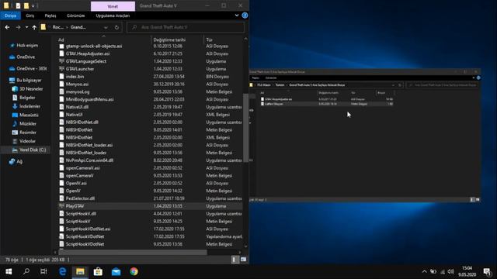The width and height of the screenshot is (497, 279).
Task: Select the MiniBodyguardMenu.asi file
Action: point(89,99)
